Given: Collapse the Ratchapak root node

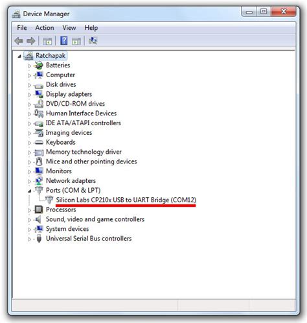Looking at the screenshot, I should point(19,56).
